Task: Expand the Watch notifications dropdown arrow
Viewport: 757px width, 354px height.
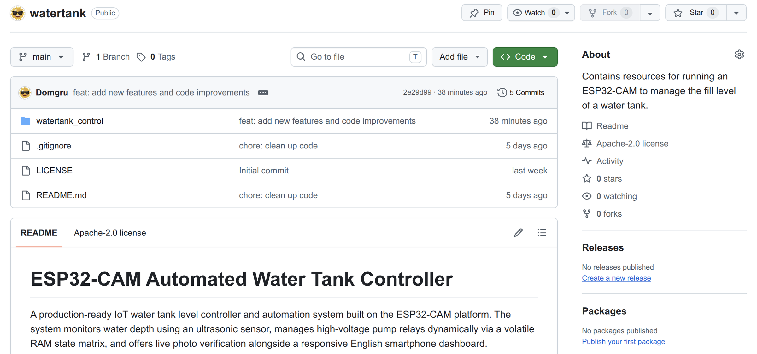Action: (x=567, y=13)
